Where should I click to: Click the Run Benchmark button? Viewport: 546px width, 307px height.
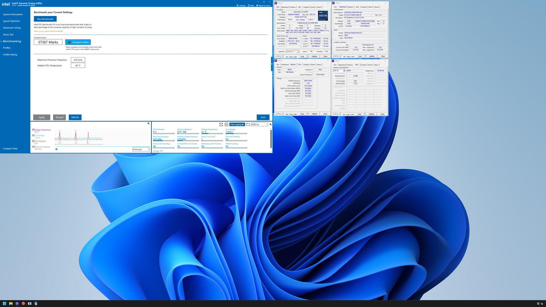[x=45, y=19]
